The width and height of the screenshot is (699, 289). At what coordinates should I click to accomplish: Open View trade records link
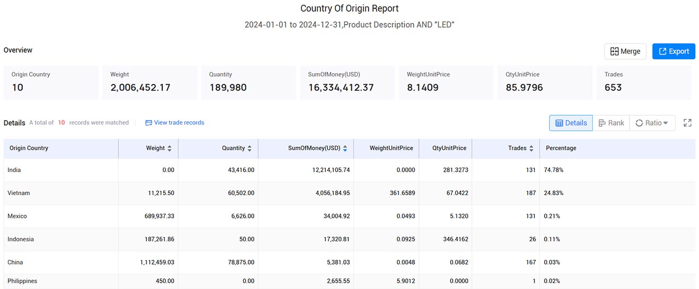tap(175, 122)
